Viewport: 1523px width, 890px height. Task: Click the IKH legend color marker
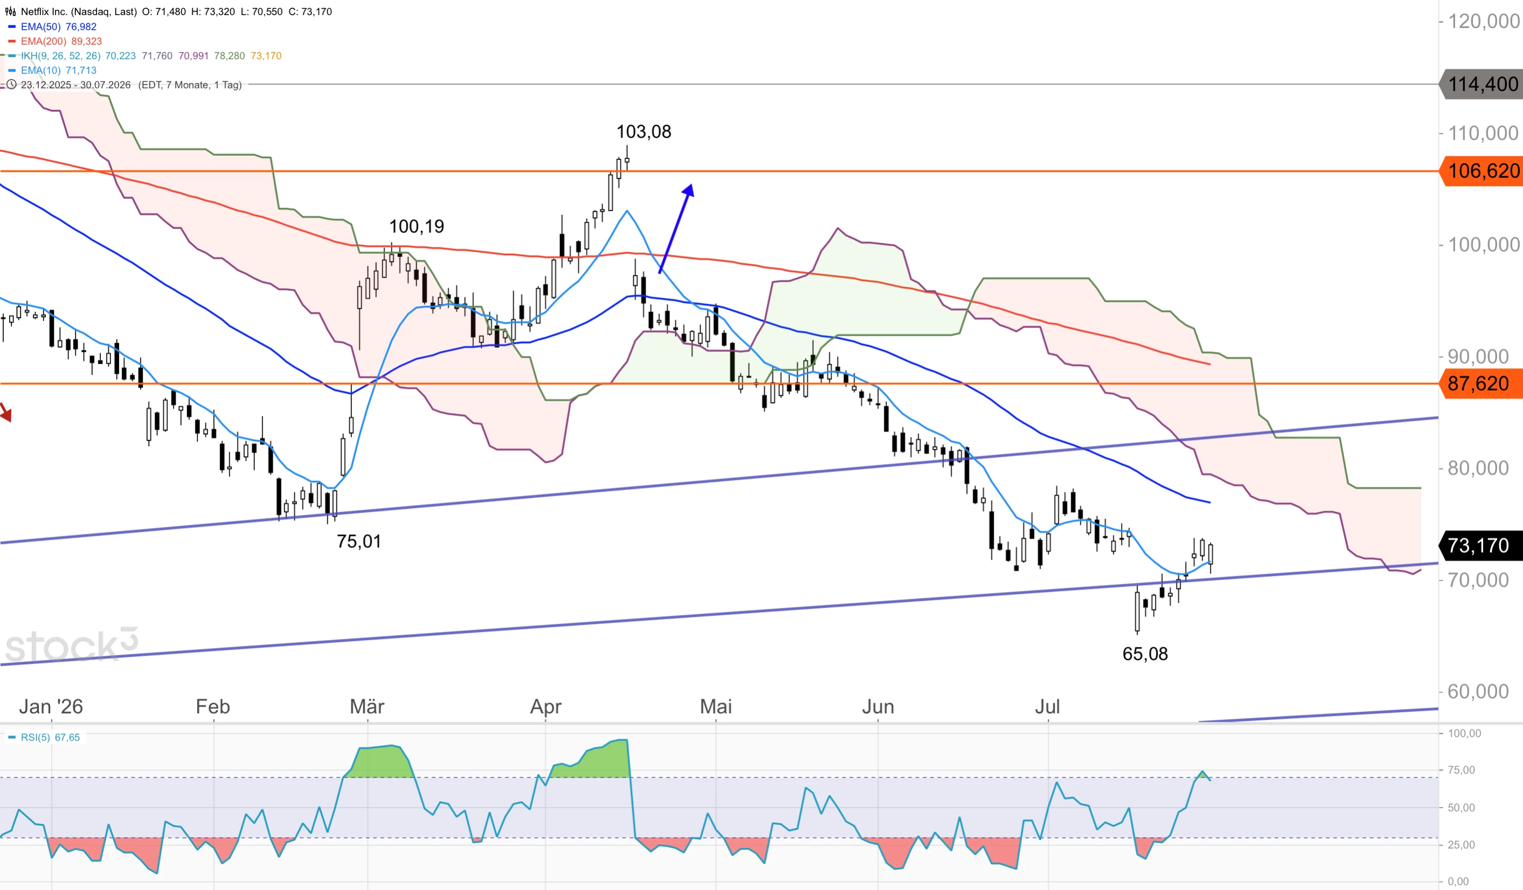(11, 55)
